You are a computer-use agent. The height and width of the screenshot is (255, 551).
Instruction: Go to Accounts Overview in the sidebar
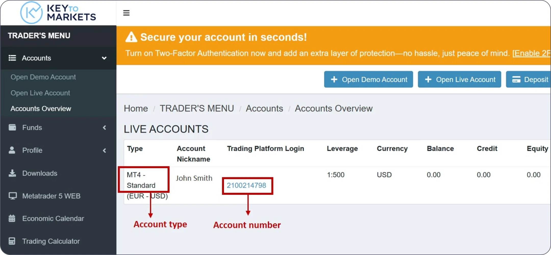coord(41,109)
